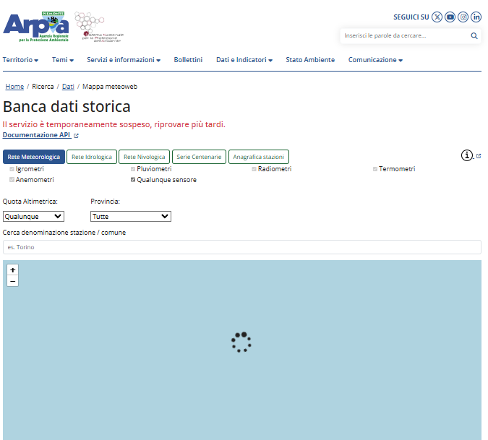Click the 'Ricerca' breadcrumb text

click(x=43, y=87)
